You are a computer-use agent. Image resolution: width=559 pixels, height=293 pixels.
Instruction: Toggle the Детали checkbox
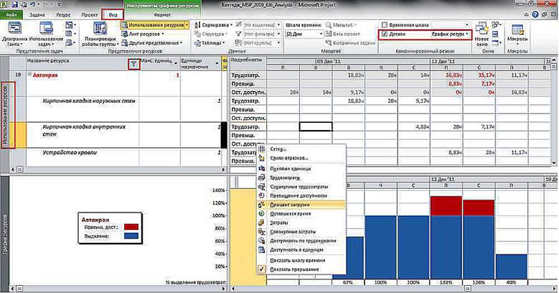[385, 34]
